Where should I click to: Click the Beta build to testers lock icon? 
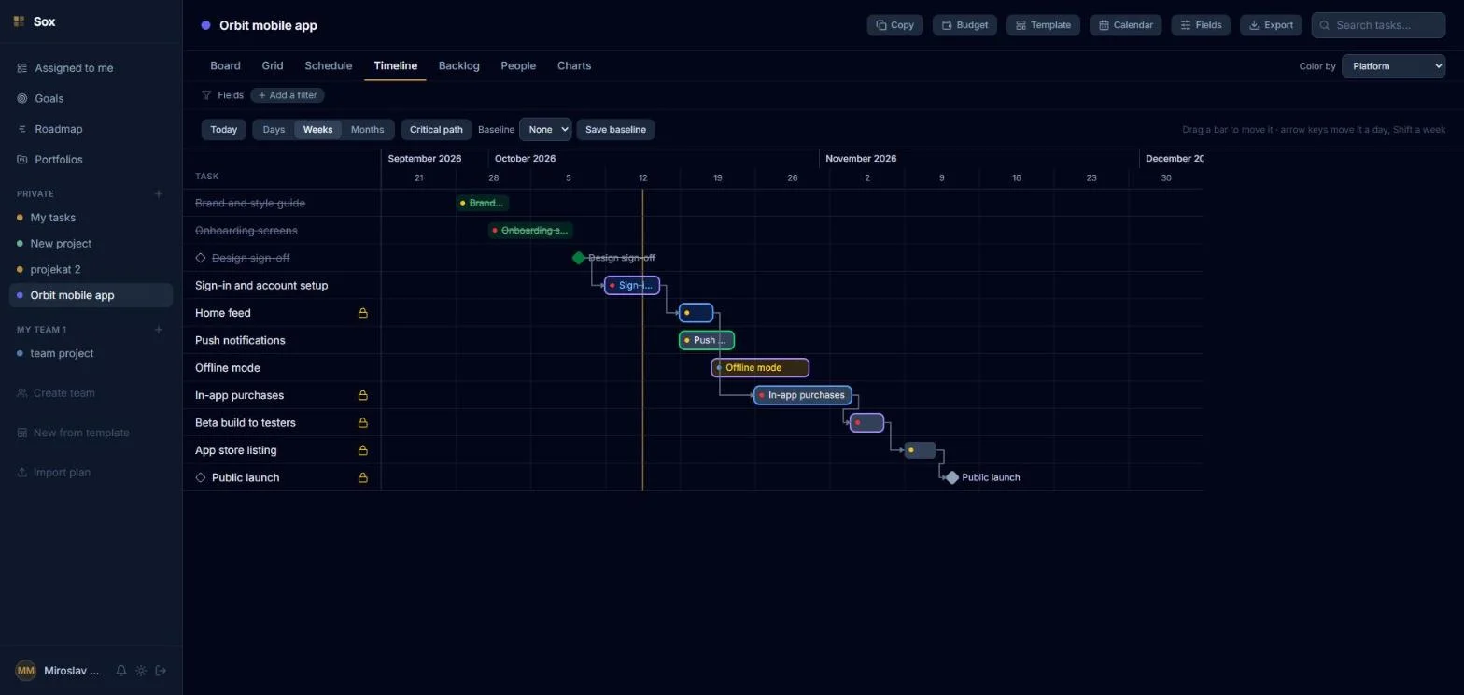[x=363, y=422]
